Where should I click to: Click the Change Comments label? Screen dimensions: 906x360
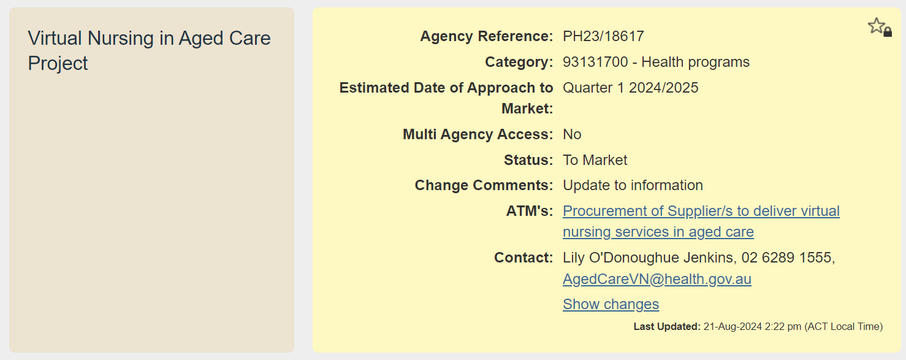[484, 186]
